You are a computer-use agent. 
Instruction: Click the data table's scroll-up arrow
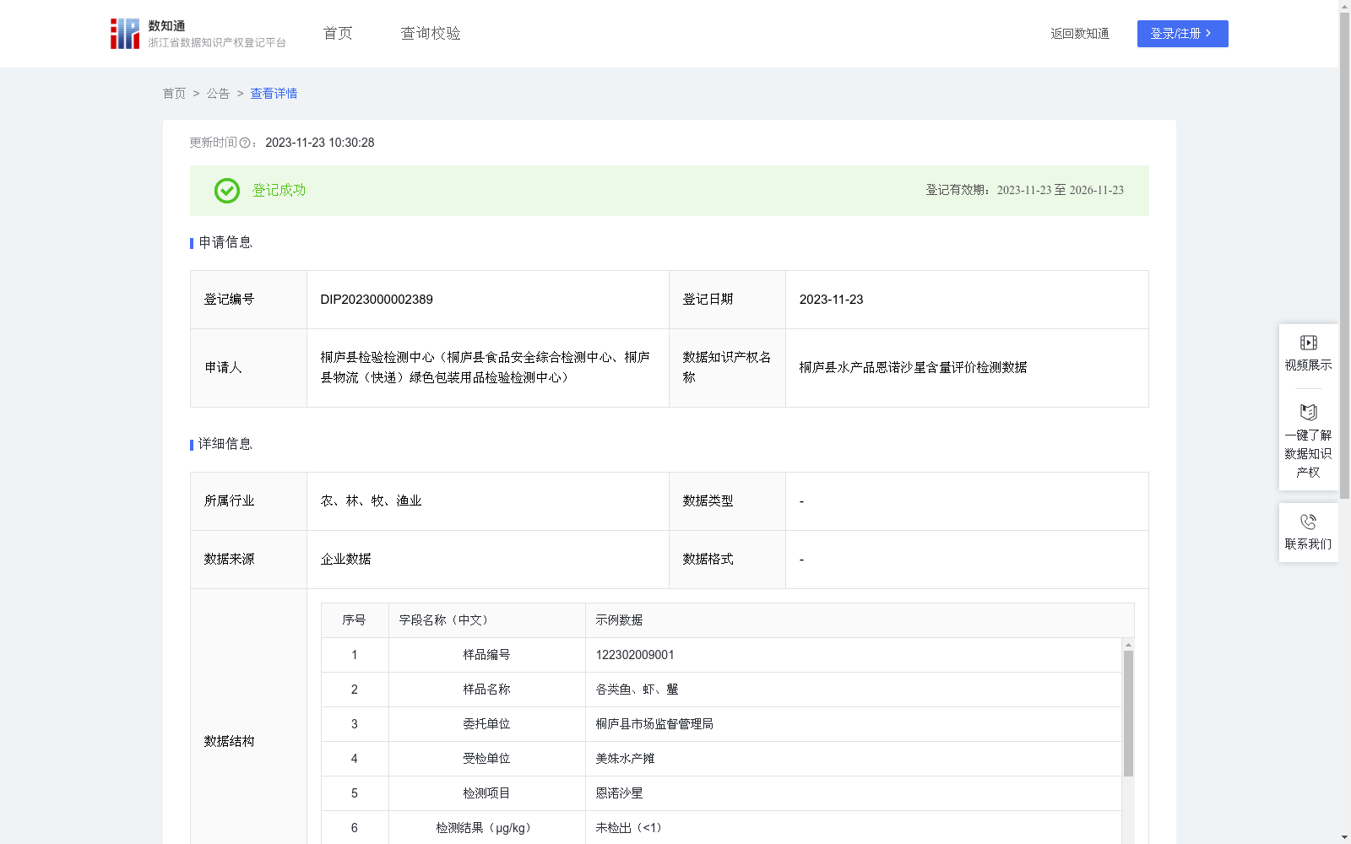pyautogui.click(x=1128, y=645)
